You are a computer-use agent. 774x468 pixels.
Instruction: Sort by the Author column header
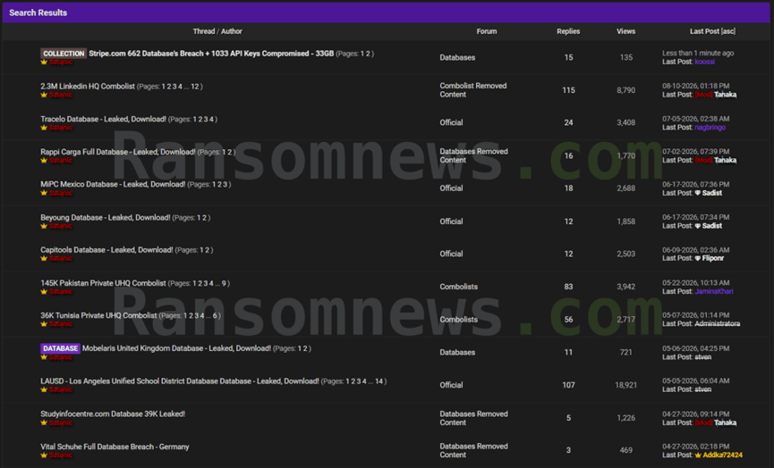[x=232, y=31]
